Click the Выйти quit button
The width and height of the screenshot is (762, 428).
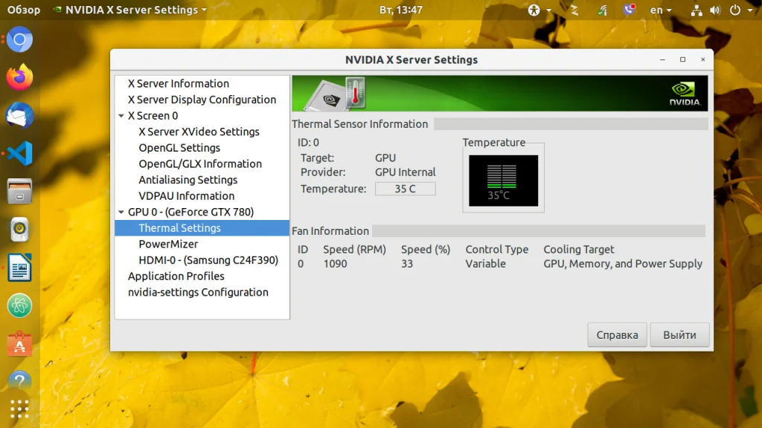[679, 335]
